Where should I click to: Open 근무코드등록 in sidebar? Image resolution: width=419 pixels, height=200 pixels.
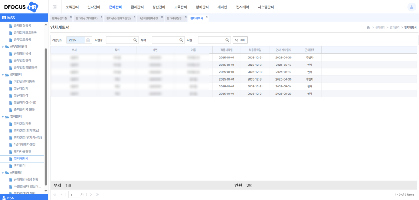23,39
